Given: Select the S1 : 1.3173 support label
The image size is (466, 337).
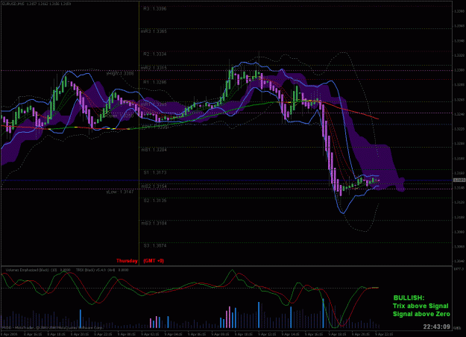Looking at the screenshot, I should tap(155, 172).
